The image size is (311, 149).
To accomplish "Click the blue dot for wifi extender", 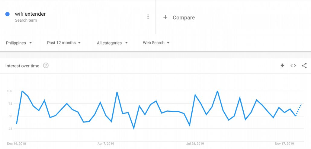I will coord(7,14).
